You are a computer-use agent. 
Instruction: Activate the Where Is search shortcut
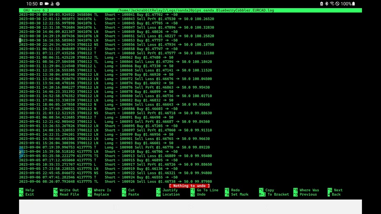point(99,190)
